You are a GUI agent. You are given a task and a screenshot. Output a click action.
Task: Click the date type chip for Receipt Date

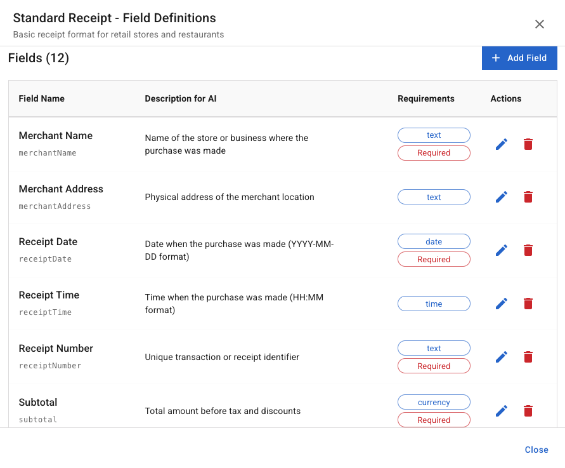click(x=434, y=241)
